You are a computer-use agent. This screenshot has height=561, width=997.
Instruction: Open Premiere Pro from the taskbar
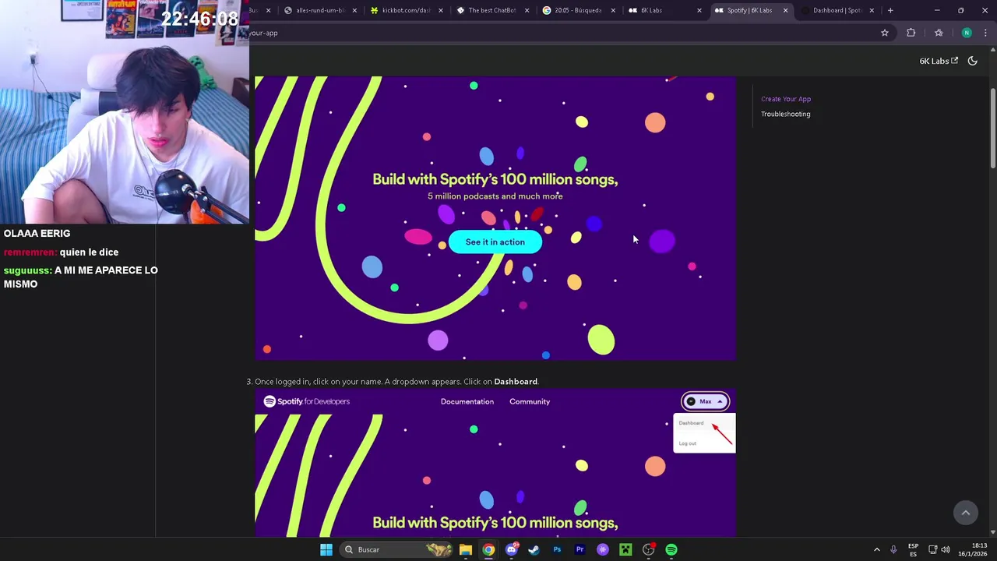tap(580, 549)
